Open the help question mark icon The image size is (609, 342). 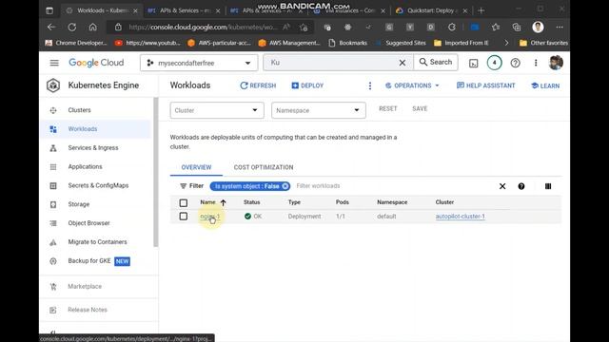[515, 63]
